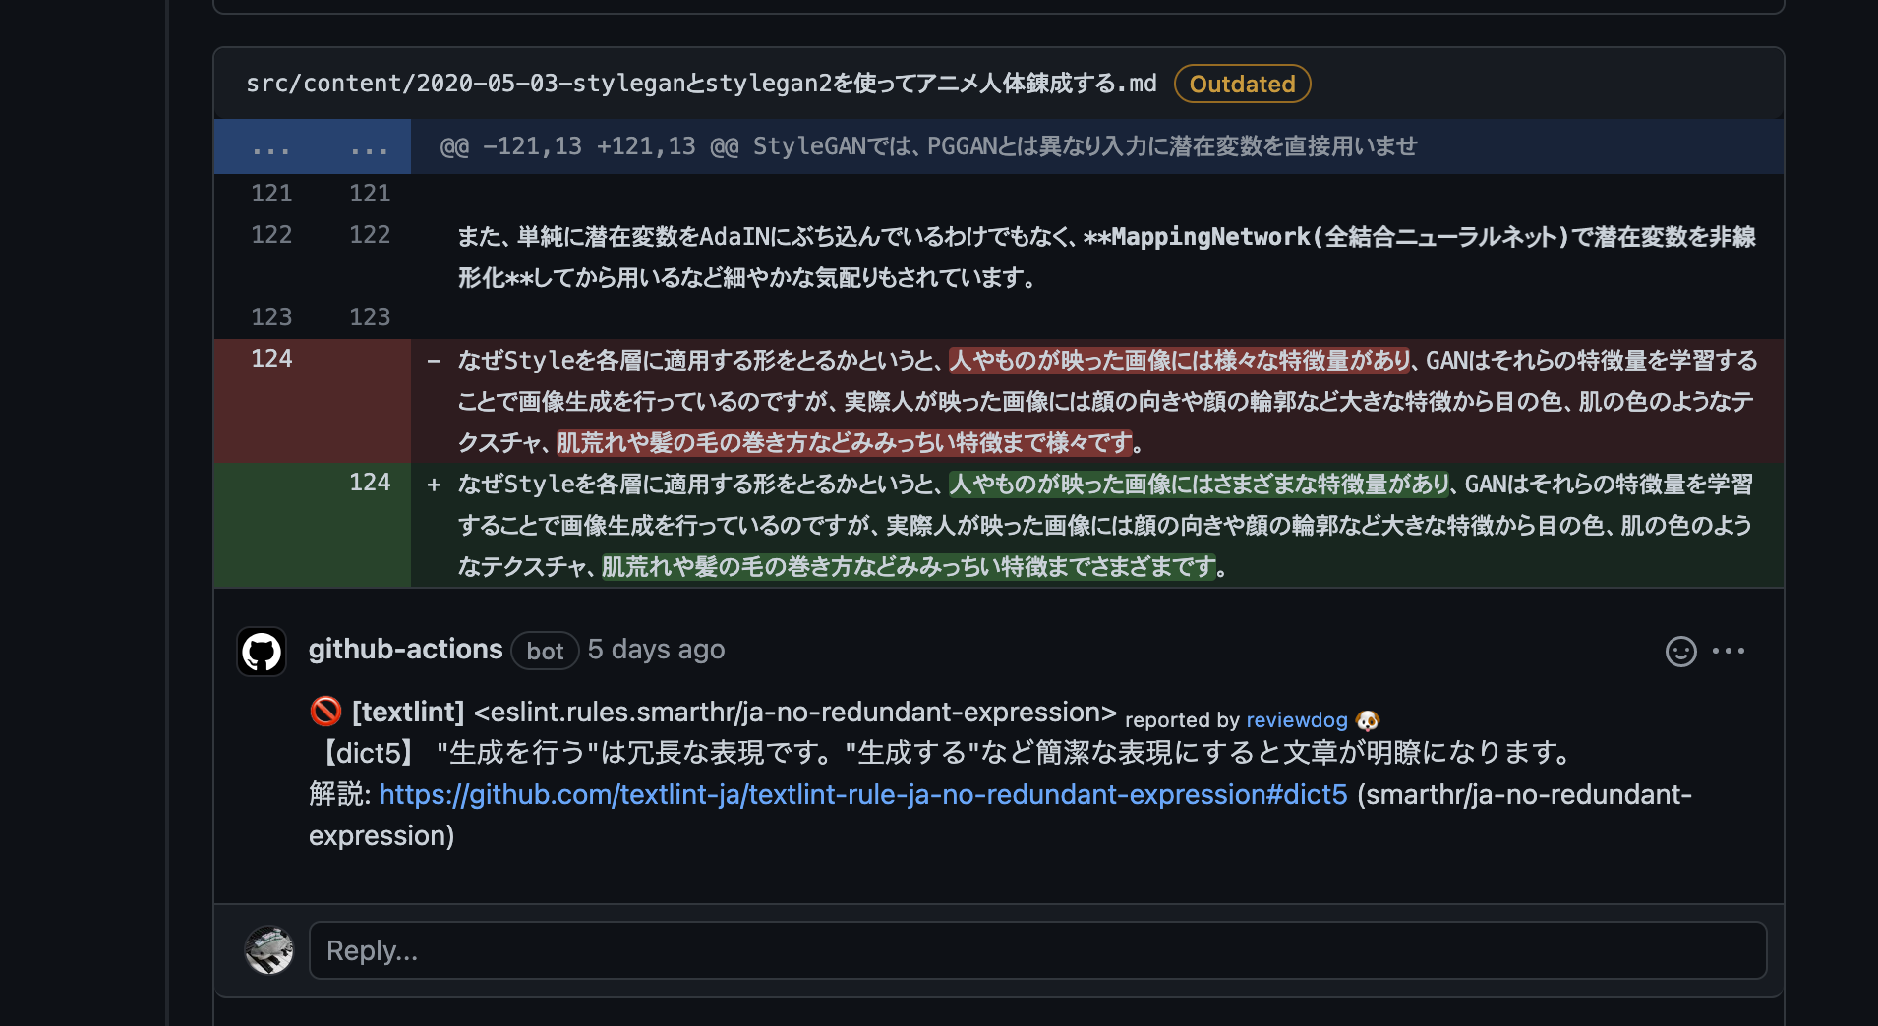Click the "5 days ago" timestamp

coord(656,650)
